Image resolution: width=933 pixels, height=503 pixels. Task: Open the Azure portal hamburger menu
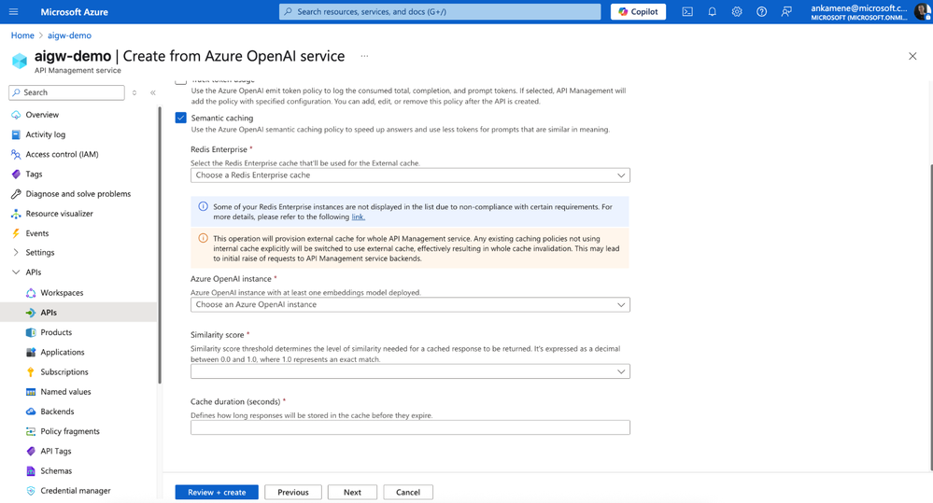point(14,11)
